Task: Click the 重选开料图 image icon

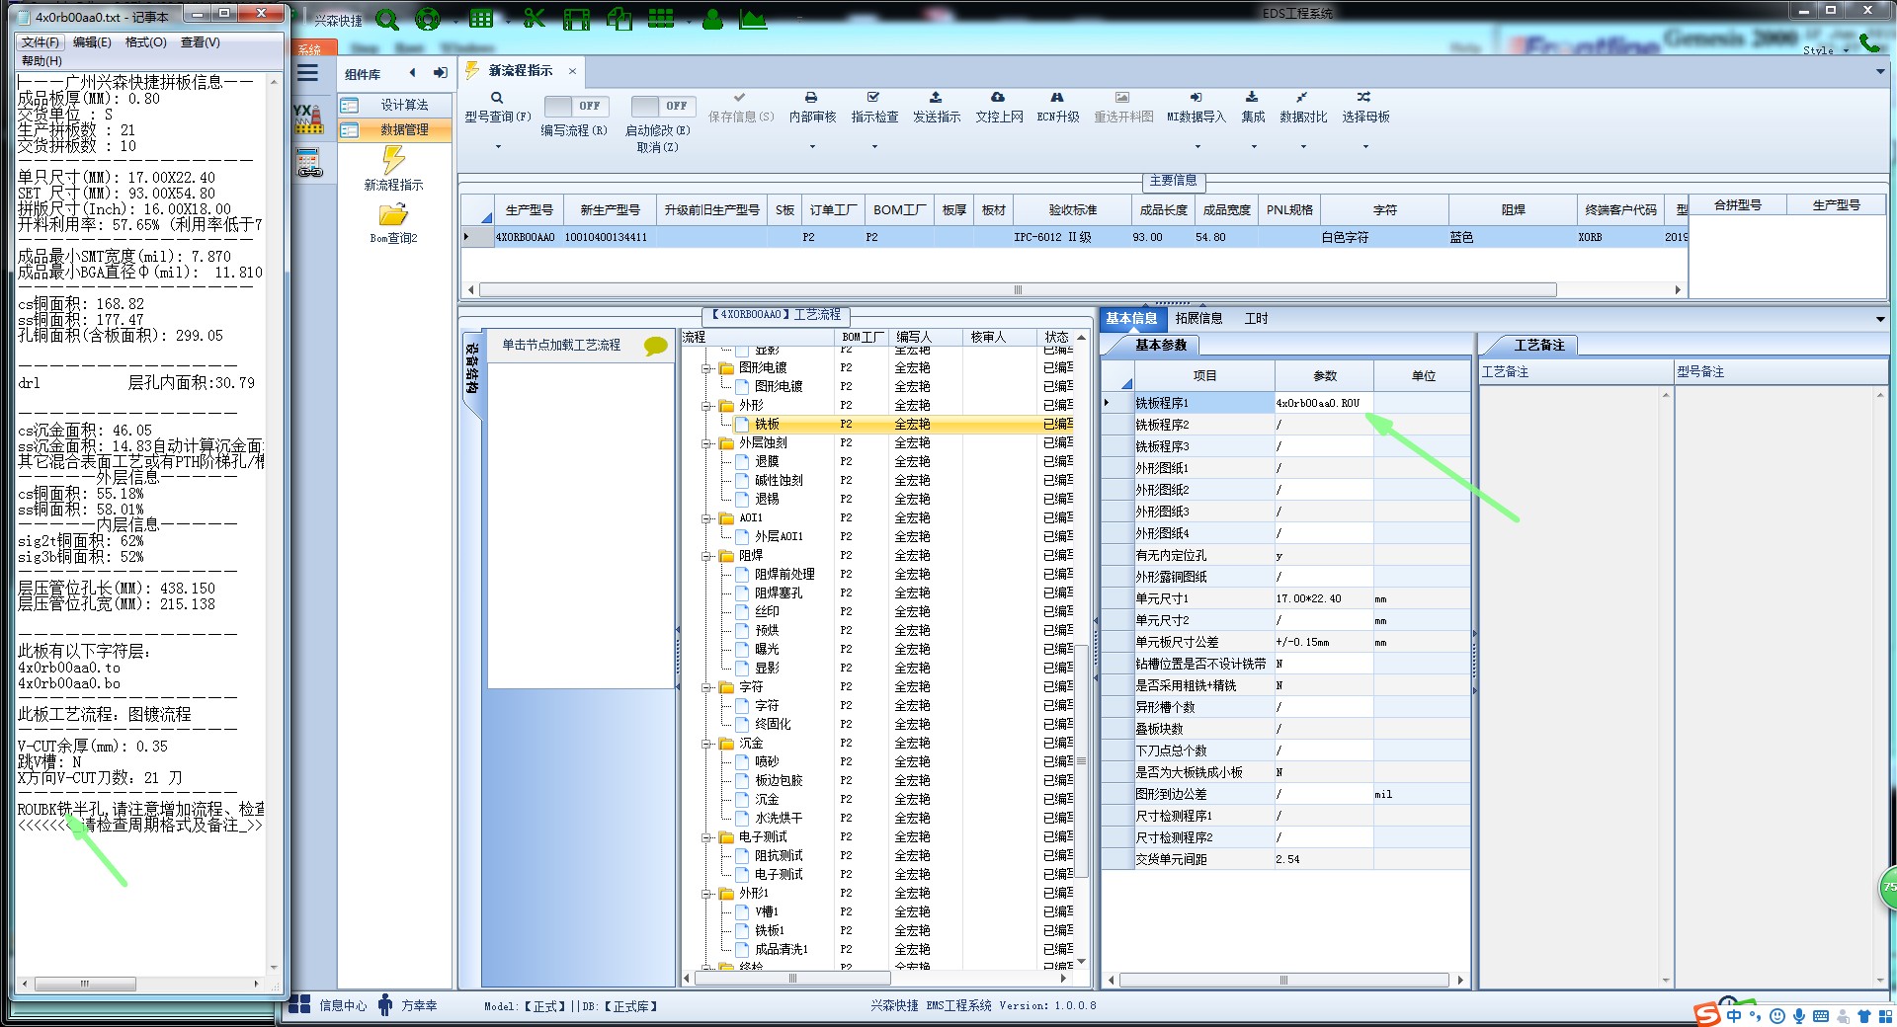Action: click(1122, 98)
